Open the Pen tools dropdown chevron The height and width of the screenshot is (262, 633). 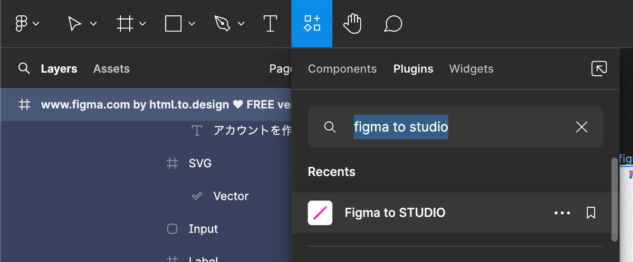tap(241, 24)
